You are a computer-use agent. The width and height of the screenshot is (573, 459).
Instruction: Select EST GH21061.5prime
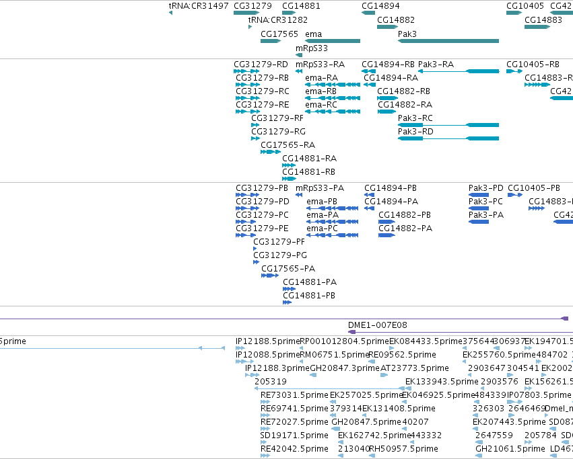tap(479, 456)
